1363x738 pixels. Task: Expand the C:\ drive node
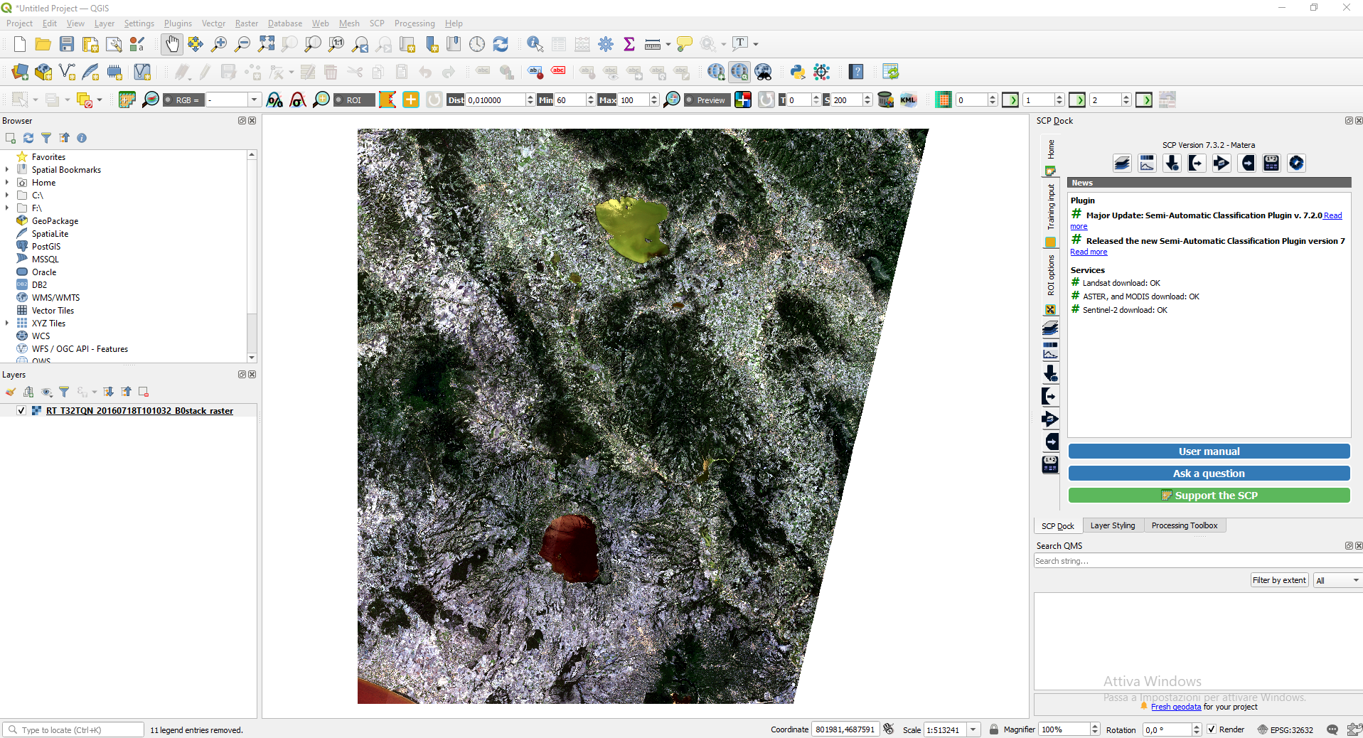click(7, 195)
